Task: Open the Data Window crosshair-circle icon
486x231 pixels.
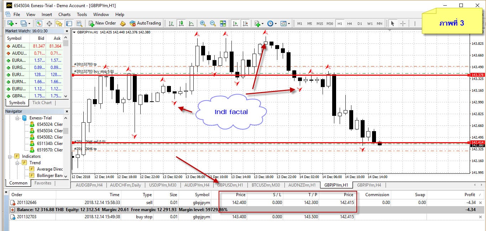Action: tap(49, 23)
